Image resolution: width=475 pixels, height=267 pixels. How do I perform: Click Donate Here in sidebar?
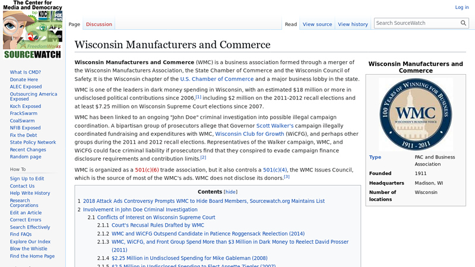[24, 80]
